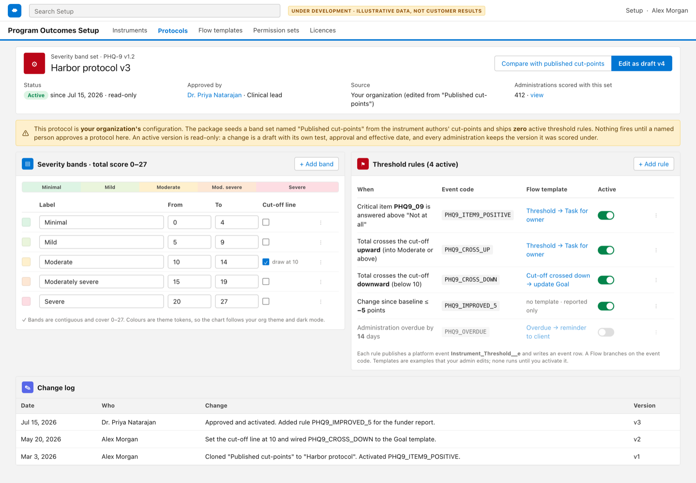The image size is (696, 483).
Task: Enable the PHQ9_OVERDUE rule toggle
Action: coord(606,332)
